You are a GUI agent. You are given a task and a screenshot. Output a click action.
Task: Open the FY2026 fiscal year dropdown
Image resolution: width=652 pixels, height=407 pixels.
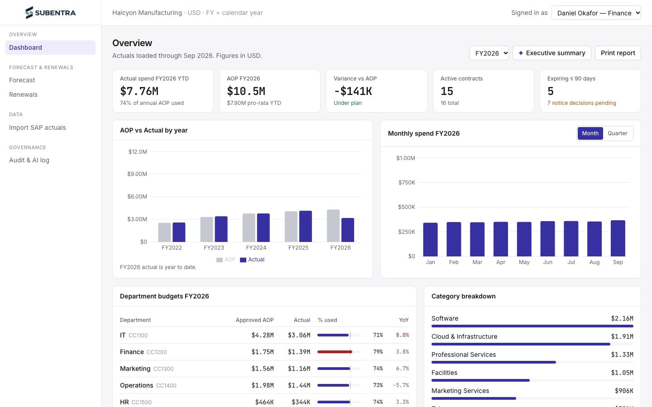(x=489, y=53)
